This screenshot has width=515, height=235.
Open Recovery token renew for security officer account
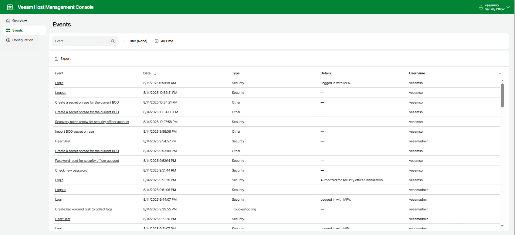pos(92,122)
